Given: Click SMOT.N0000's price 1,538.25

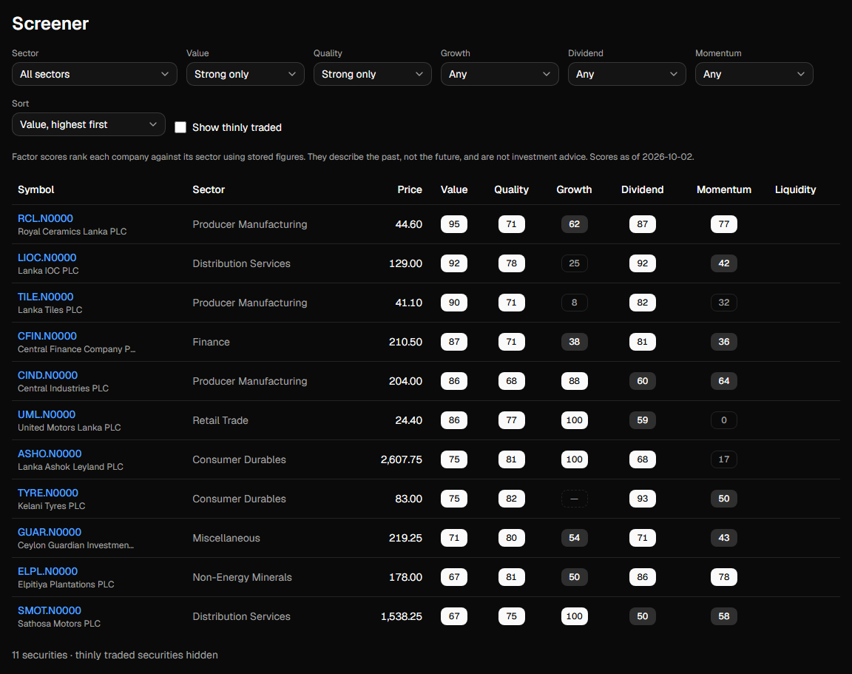Looking at the screenshot, I should [401, 616].
